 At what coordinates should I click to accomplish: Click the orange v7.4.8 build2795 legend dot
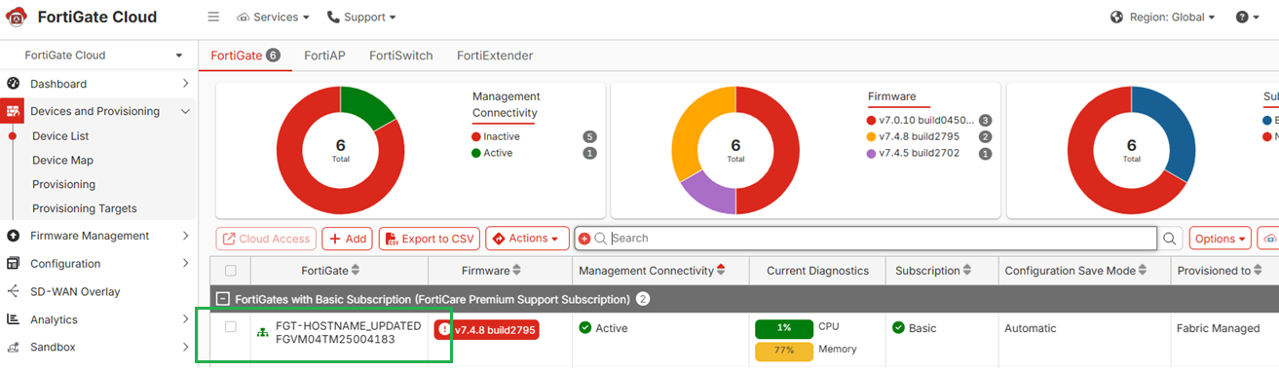[x=871, y=137]
